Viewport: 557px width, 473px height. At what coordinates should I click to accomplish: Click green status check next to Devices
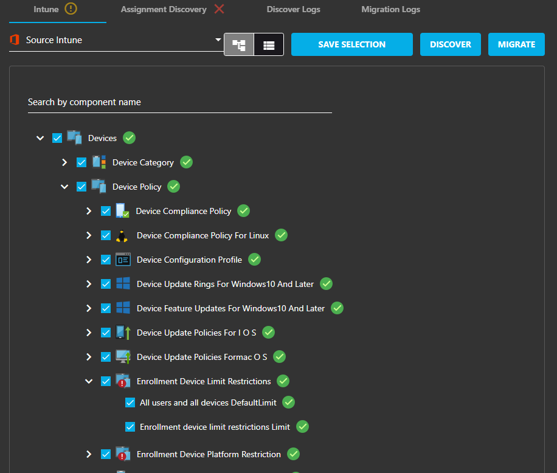click(130, 138)
